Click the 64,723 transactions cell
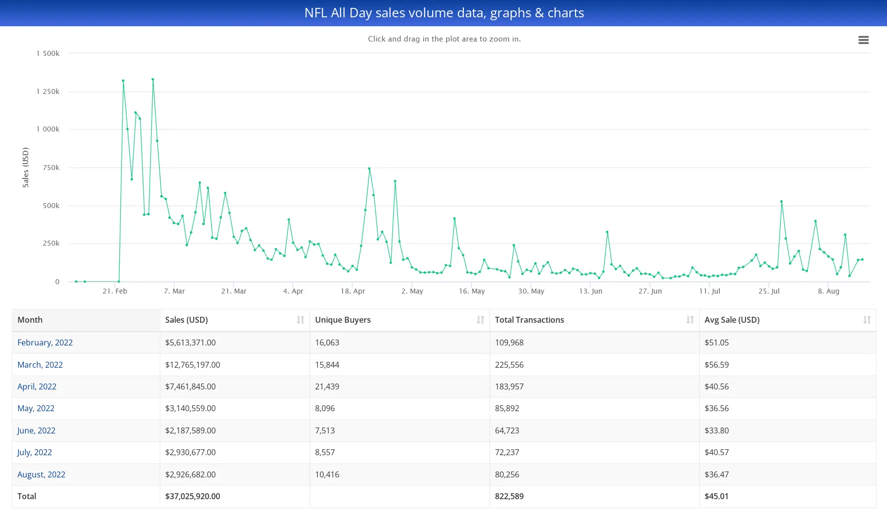The width and height of the screenshot is (887, 512). pos(594,430)
